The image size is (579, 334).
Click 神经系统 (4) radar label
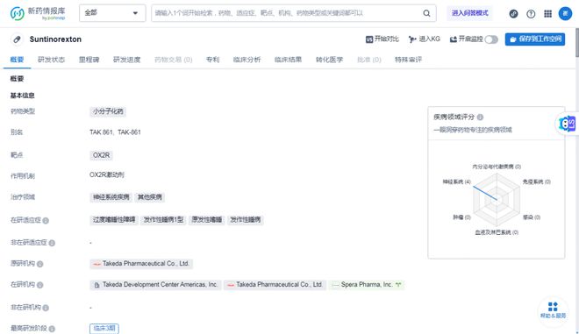click(x=457, y=181)
